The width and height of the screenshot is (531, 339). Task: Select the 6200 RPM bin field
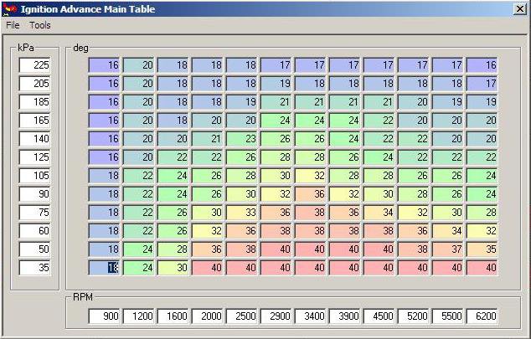[482, 316]
